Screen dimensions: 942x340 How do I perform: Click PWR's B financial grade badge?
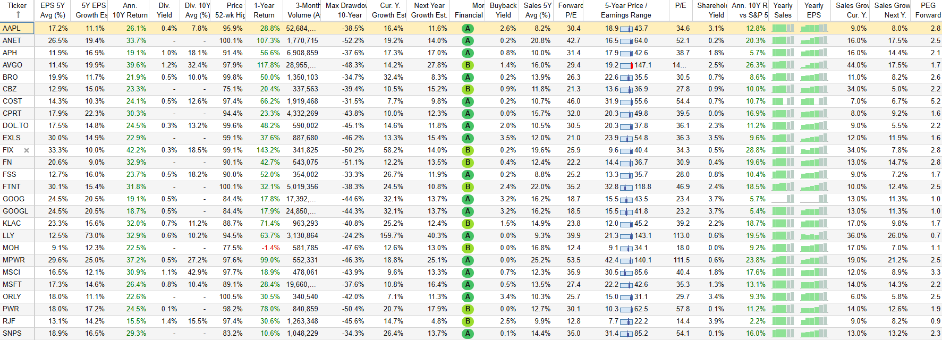pyautogui.click(x=468, y=309)
